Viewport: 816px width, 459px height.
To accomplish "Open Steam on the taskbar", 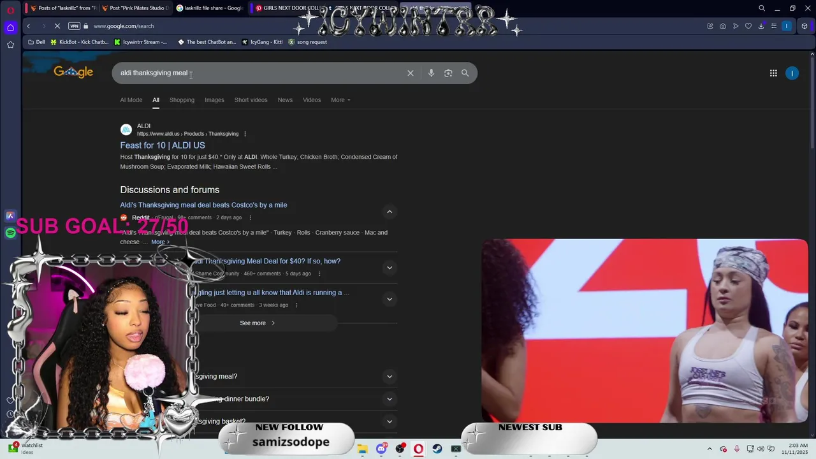I will (x=437, y=449).
